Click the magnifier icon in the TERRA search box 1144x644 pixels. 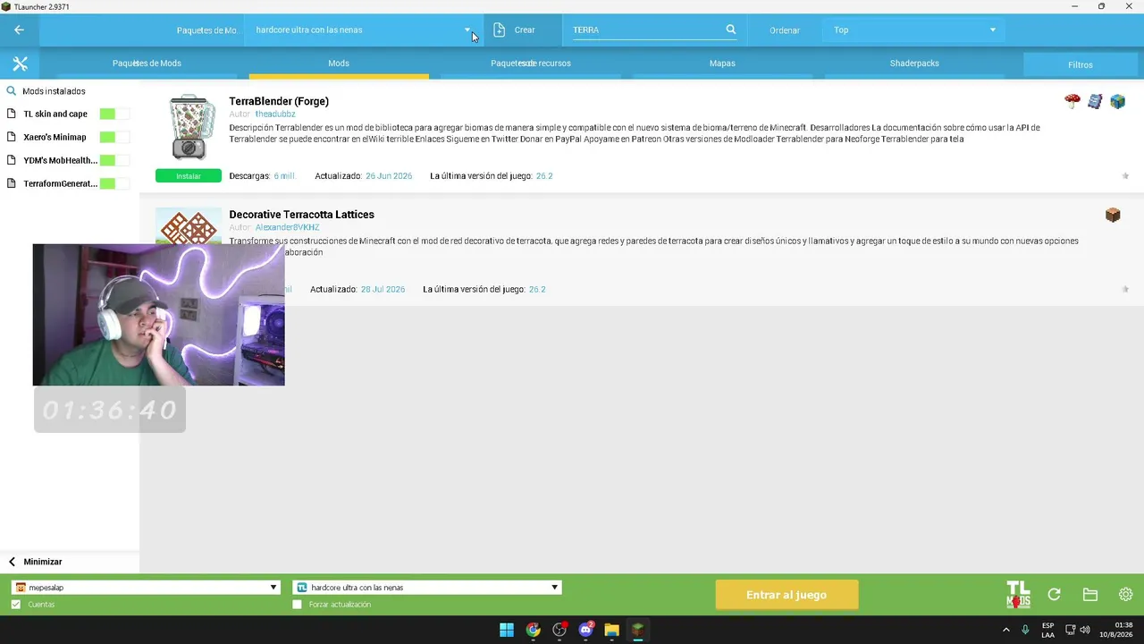pyautogui.click(x=731, y=30)
